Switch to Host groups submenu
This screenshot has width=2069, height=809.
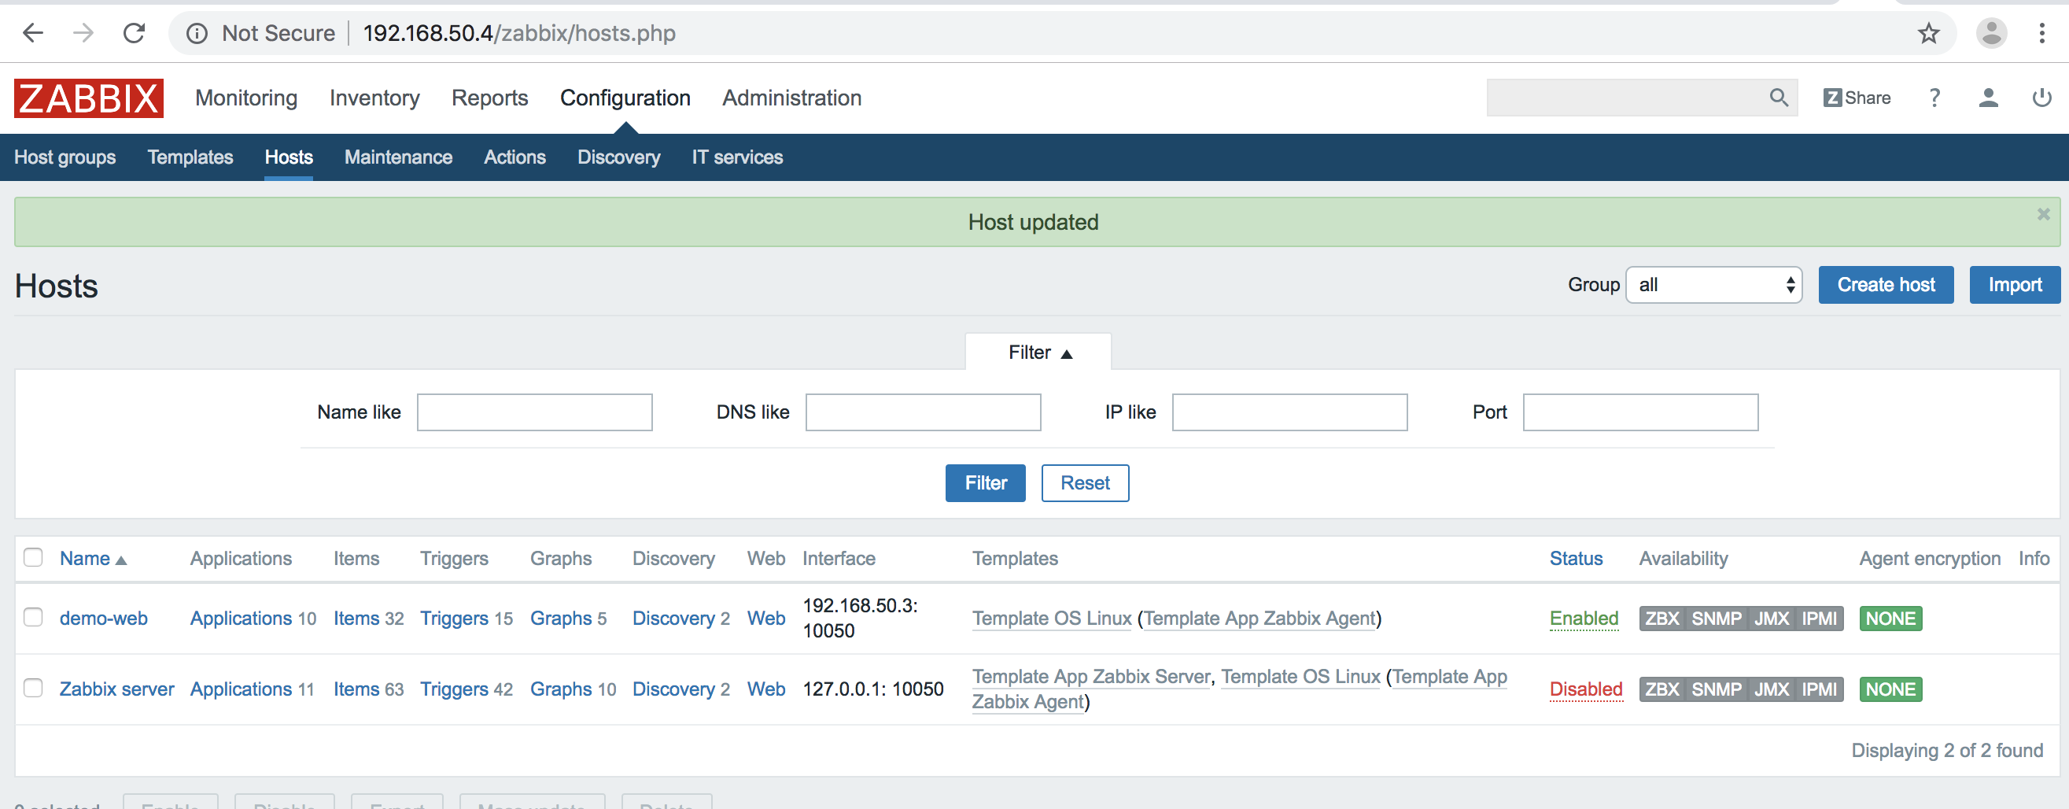pos(65,157)
